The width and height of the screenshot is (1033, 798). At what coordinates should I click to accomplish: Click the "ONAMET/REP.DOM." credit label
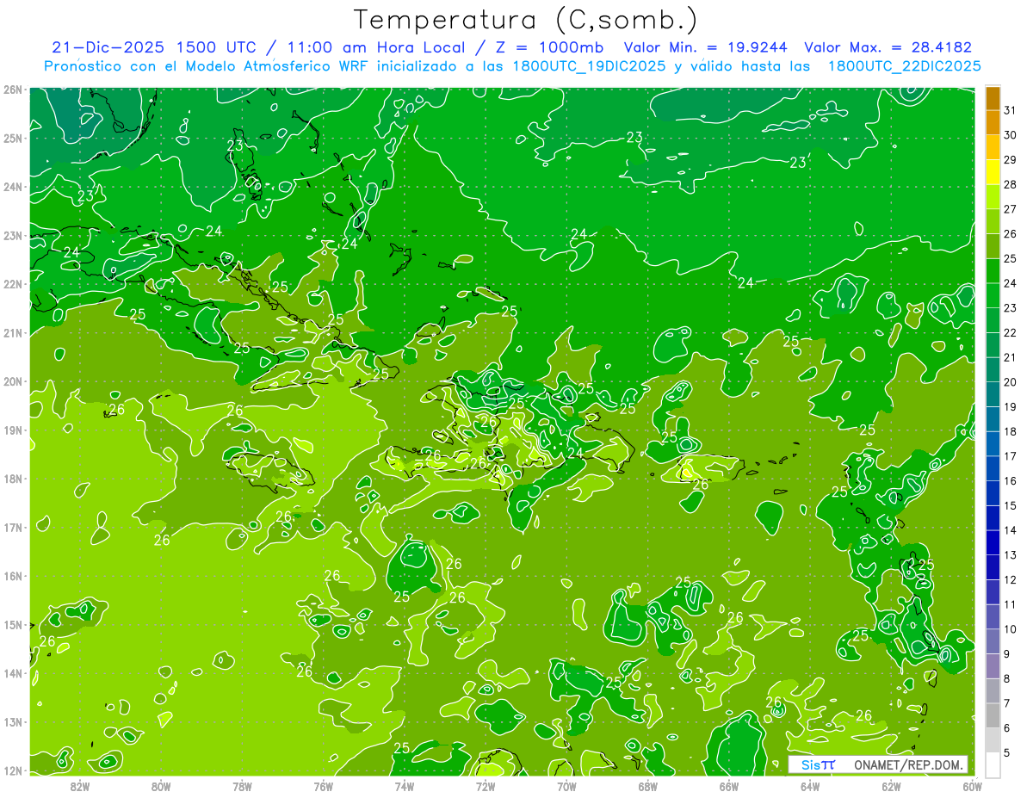906,764
